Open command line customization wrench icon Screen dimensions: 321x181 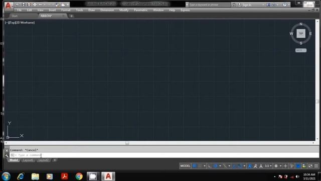tap(7, 156)
